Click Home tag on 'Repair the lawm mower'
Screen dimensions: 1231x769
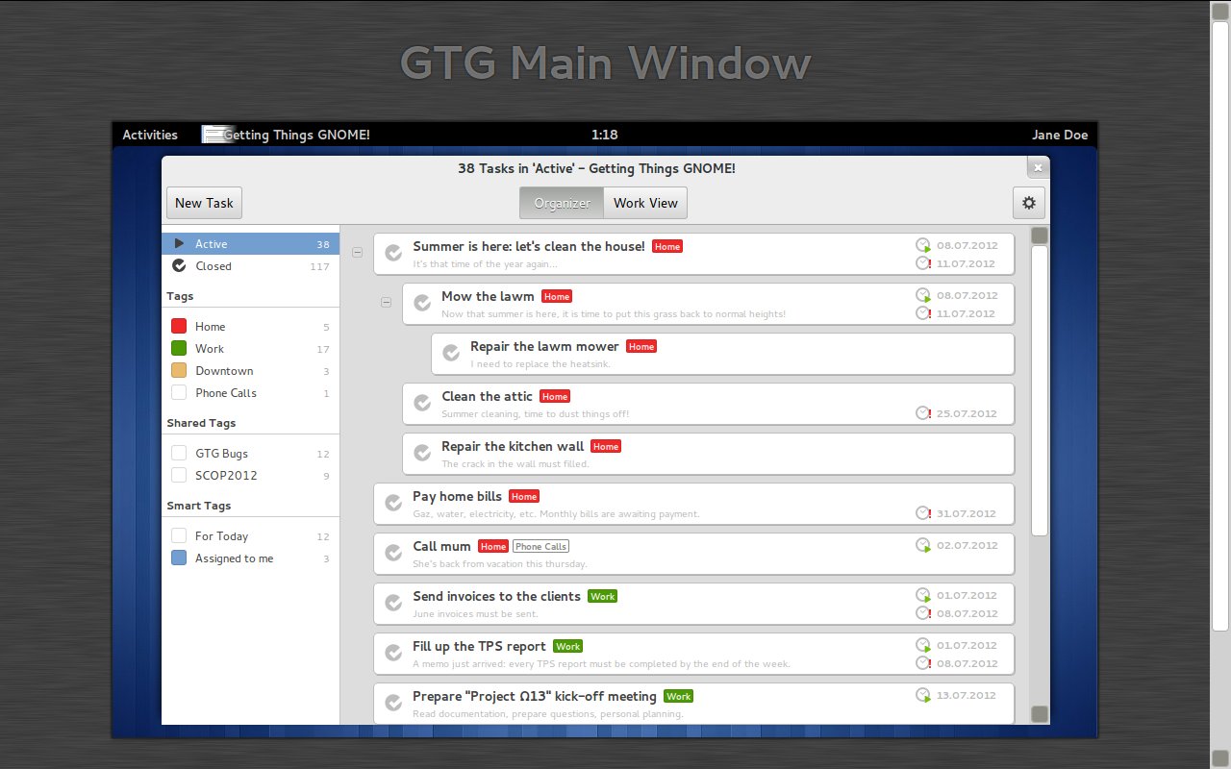click(x=641, y=347)
